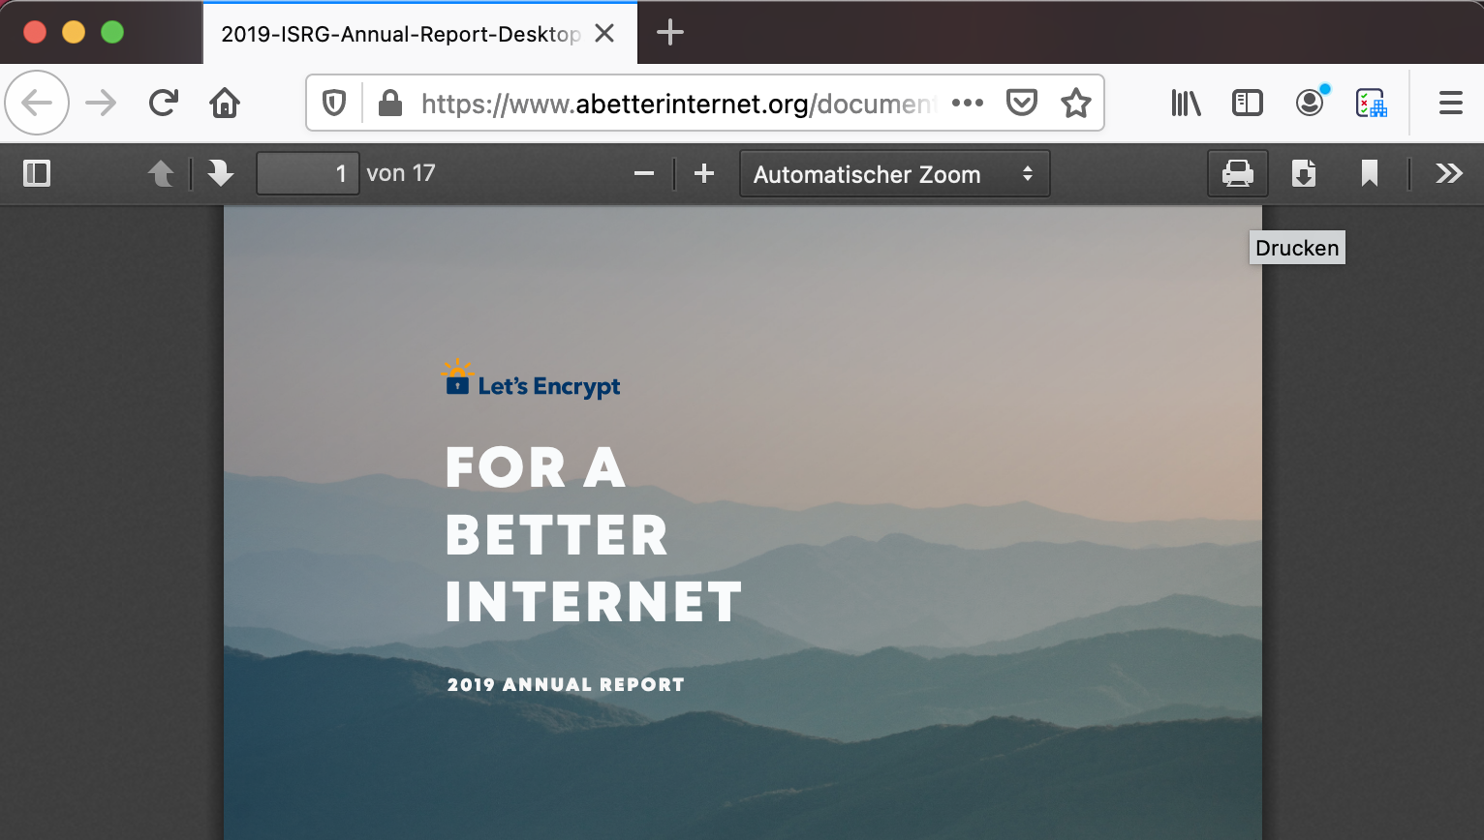Reload the current page
1484x840 pixels.
click(x=164, y=103)
